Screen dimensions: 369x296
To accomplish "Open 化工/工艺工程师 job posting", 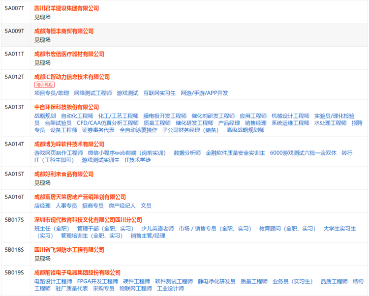I will 119,116.
